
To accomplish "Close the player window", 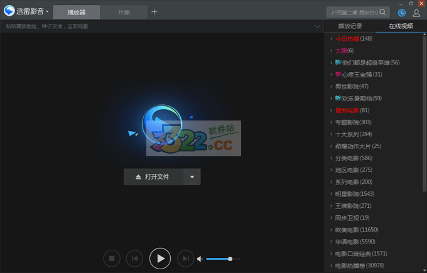I will click(x=421, y=4).
